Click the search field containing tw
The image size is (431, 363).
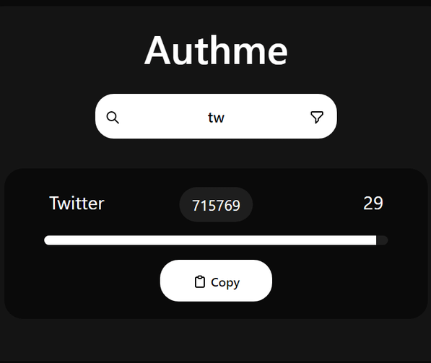[216, 116]
